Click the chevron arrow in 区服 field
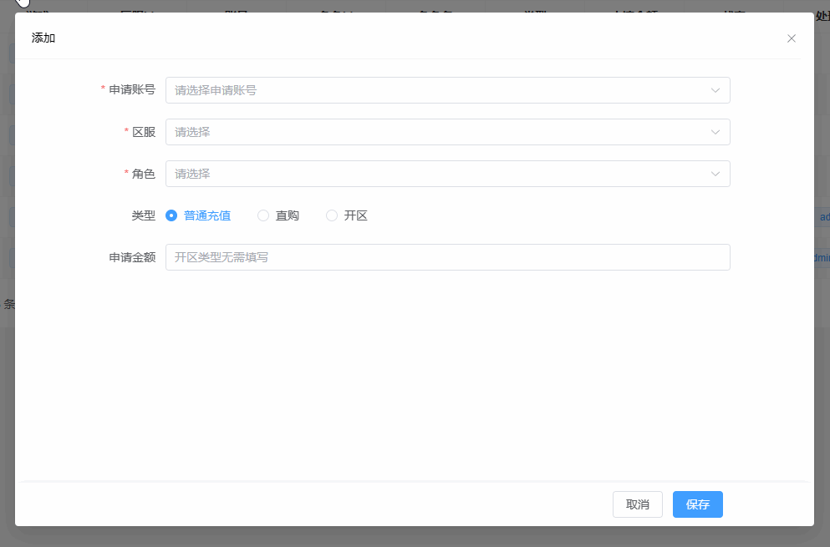Viewport: 830px width, 547px height. pos(715,132)
